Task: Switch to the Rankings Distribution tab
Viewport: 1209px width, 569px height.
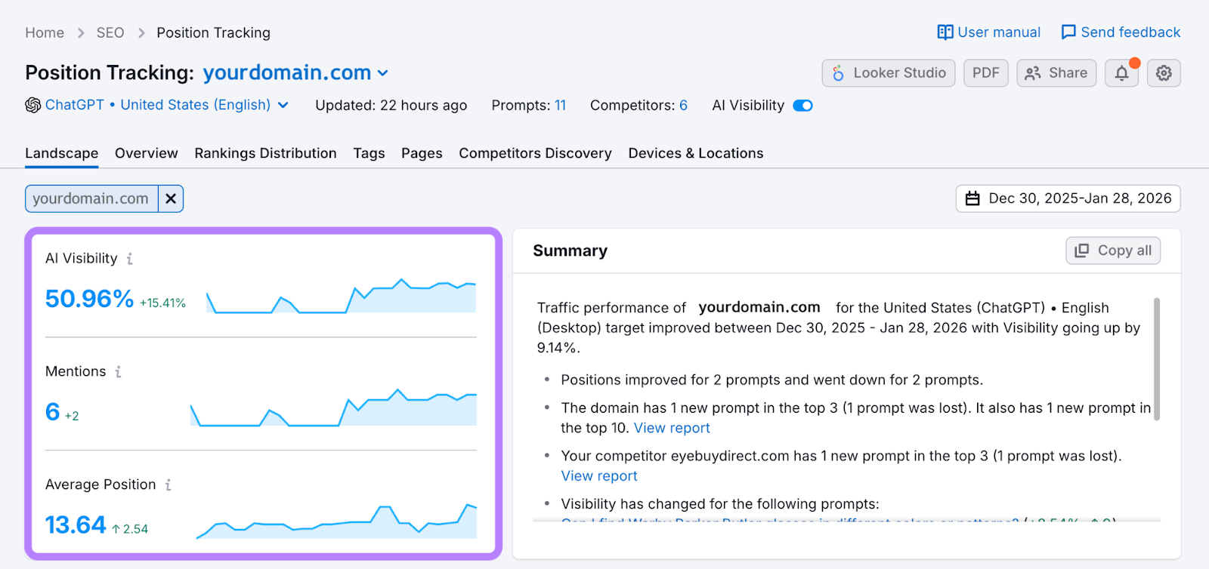Action: 264,152
